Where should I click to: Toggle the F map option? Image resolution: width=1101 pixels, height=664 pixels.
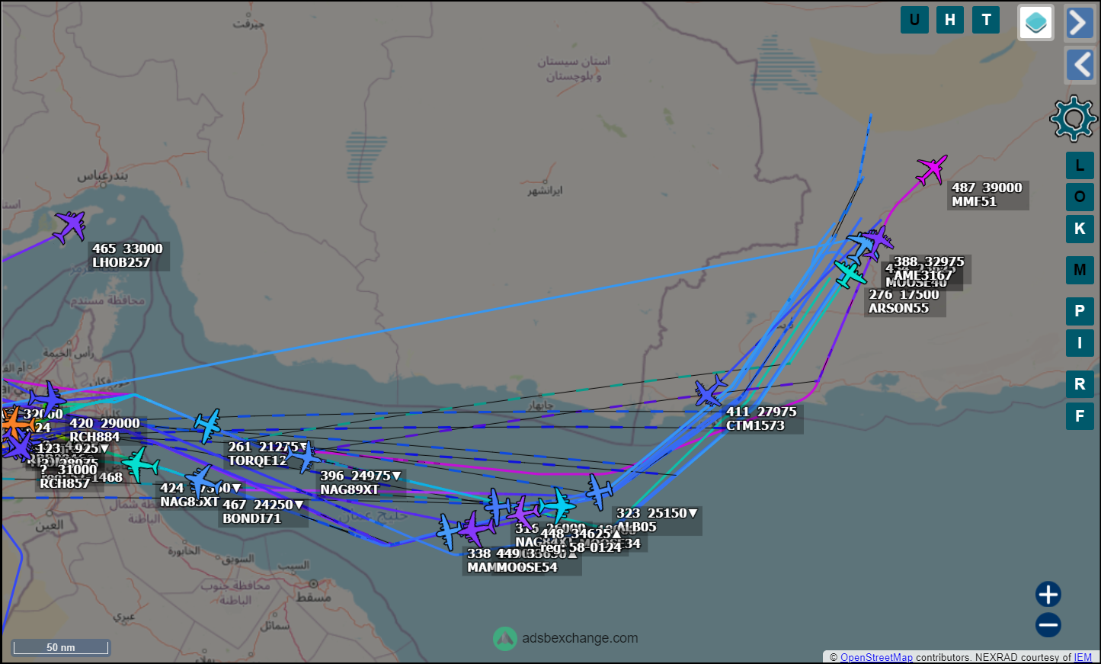pos(1080,416)
